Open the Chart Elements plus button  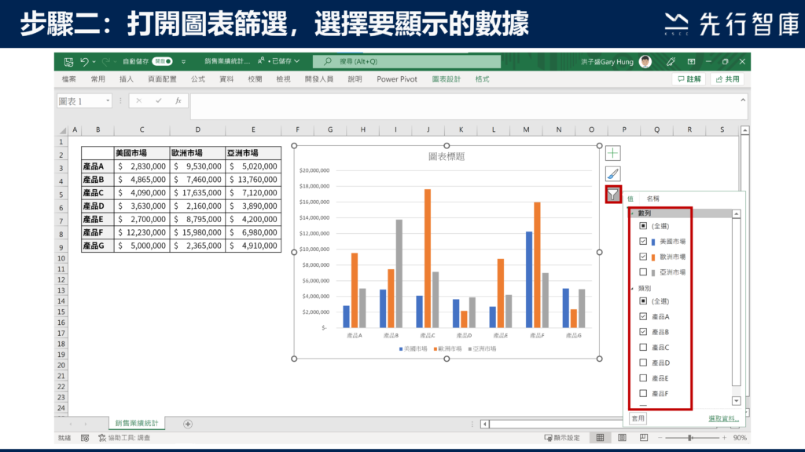tap(612, 153)
